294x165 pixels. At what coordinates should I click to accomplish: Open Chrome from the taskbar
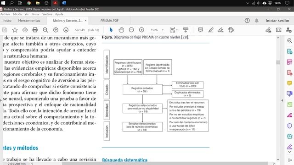(x=29, y=3)
